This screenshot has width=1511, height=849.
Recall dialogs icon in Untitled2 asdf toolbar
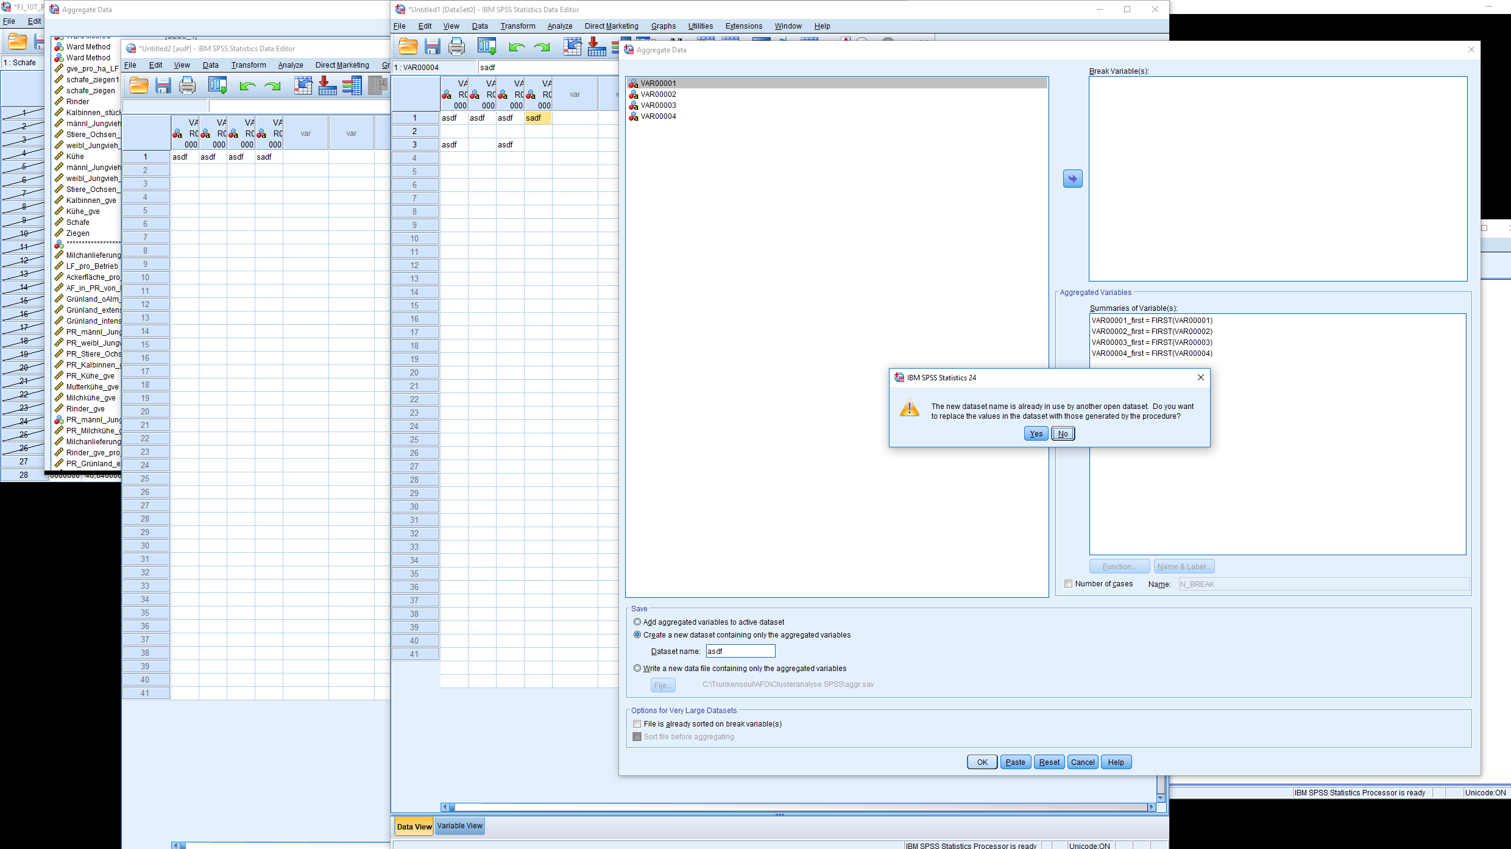[x=218, y=86]
